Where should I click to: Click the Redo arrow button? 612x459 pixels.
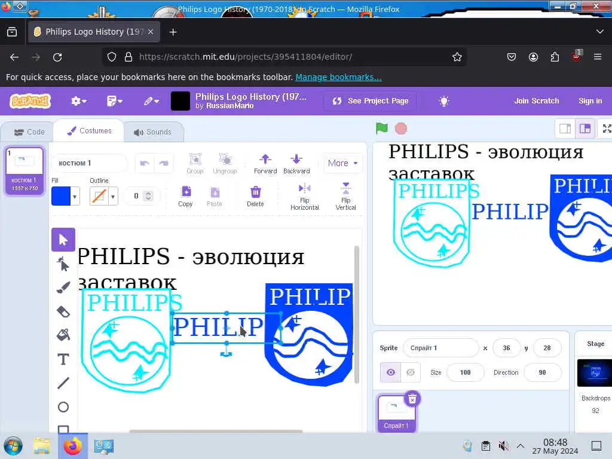(164, 163)
